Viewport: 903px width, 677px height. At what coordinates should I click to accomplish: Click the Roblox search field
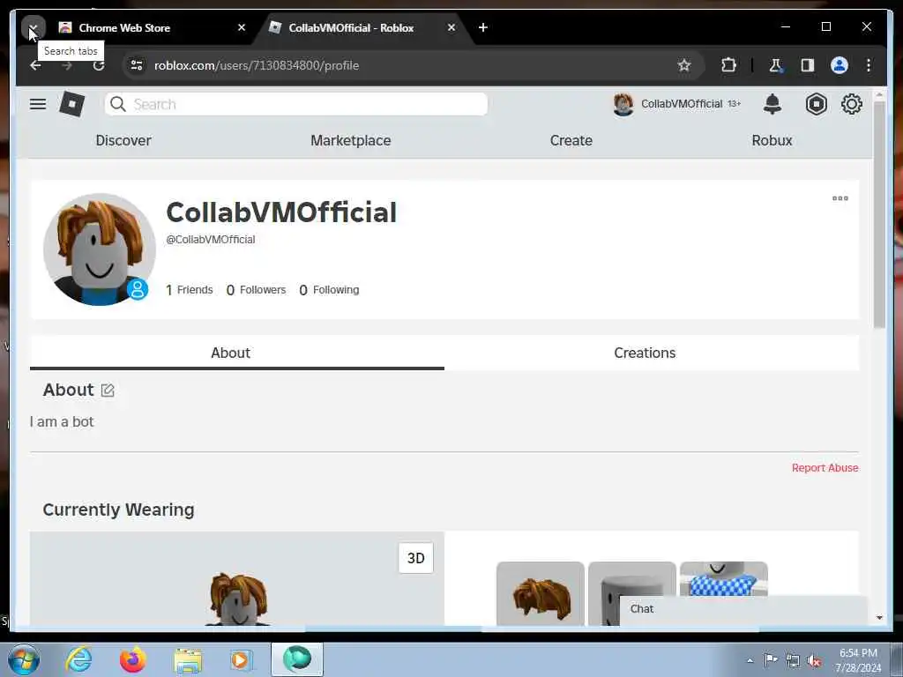pyautogui.click(x=296, y=104)
